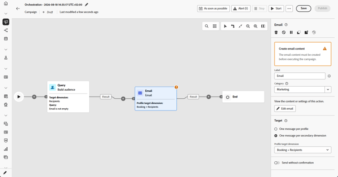338x177 pixels.
Task: Duplicate the Email activity with copy icon
Action: (299, 32)
